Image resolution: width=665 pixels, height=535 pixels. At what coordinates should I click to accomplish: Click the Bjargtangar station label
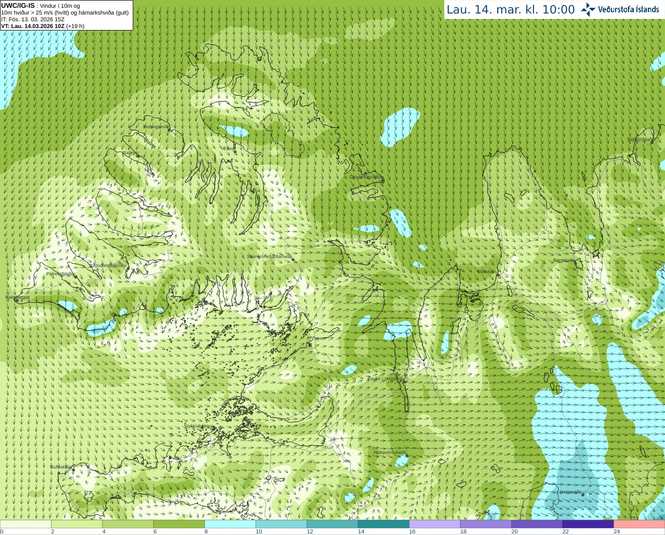click(17, 297)
